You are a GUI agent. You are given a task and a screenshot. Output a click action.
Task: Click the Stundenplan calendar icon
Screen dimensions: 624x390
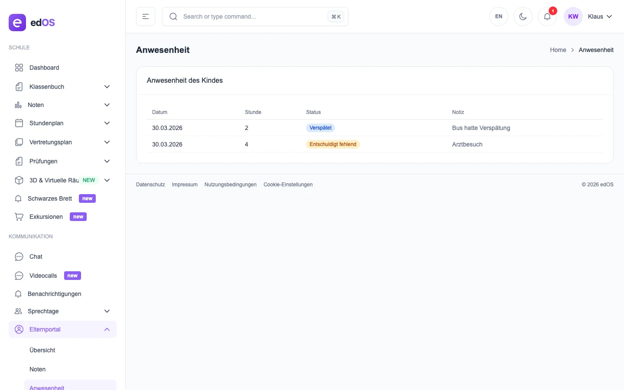(19, 123)
